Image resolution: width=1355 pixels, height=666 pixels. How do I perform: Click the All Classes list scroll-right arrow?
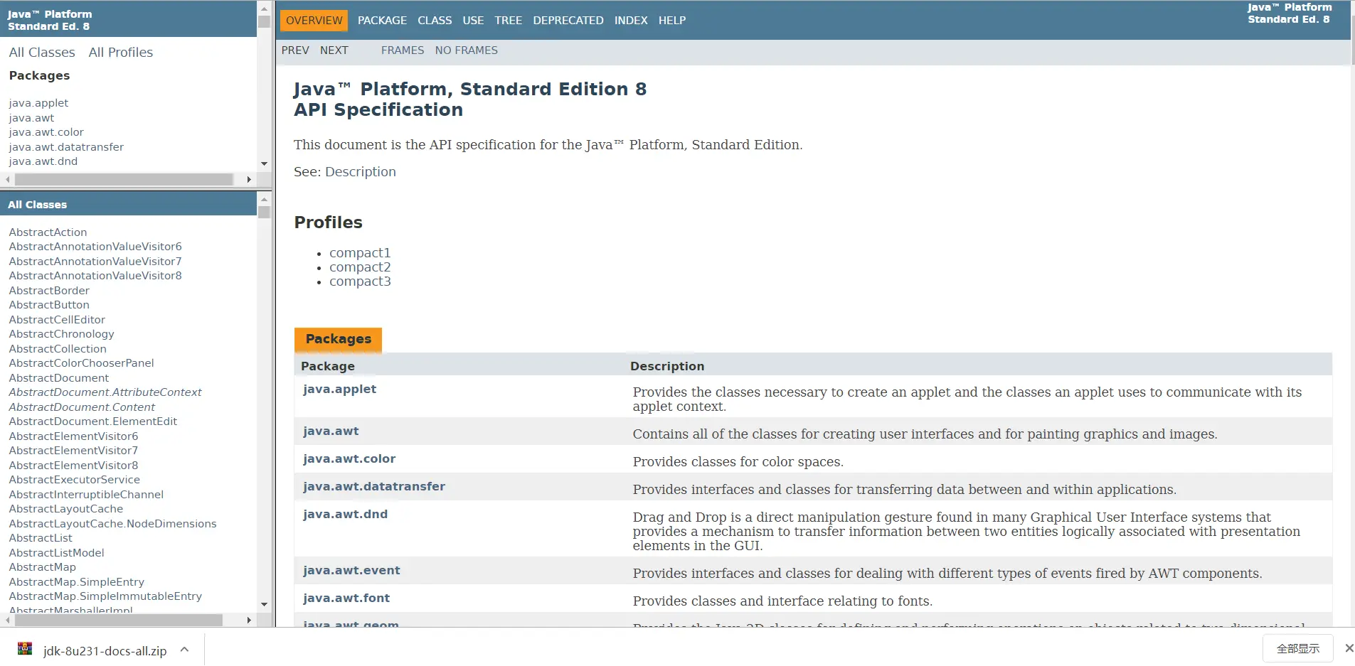click(x=249, y=621)
